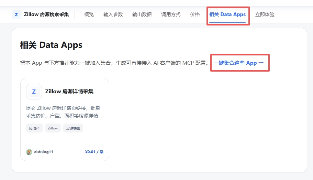Click the Z icon on Zillow 房源详情采集 card
Viewport: 313px width, 180px height.
(x=34, y=92)
